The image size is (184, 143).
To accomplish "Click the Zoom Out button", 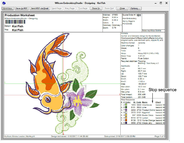I will tap(109, 8).
